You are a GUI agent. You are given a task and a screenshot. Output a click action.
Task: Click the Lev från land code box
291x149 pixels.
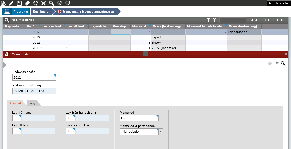coord(17,118)
